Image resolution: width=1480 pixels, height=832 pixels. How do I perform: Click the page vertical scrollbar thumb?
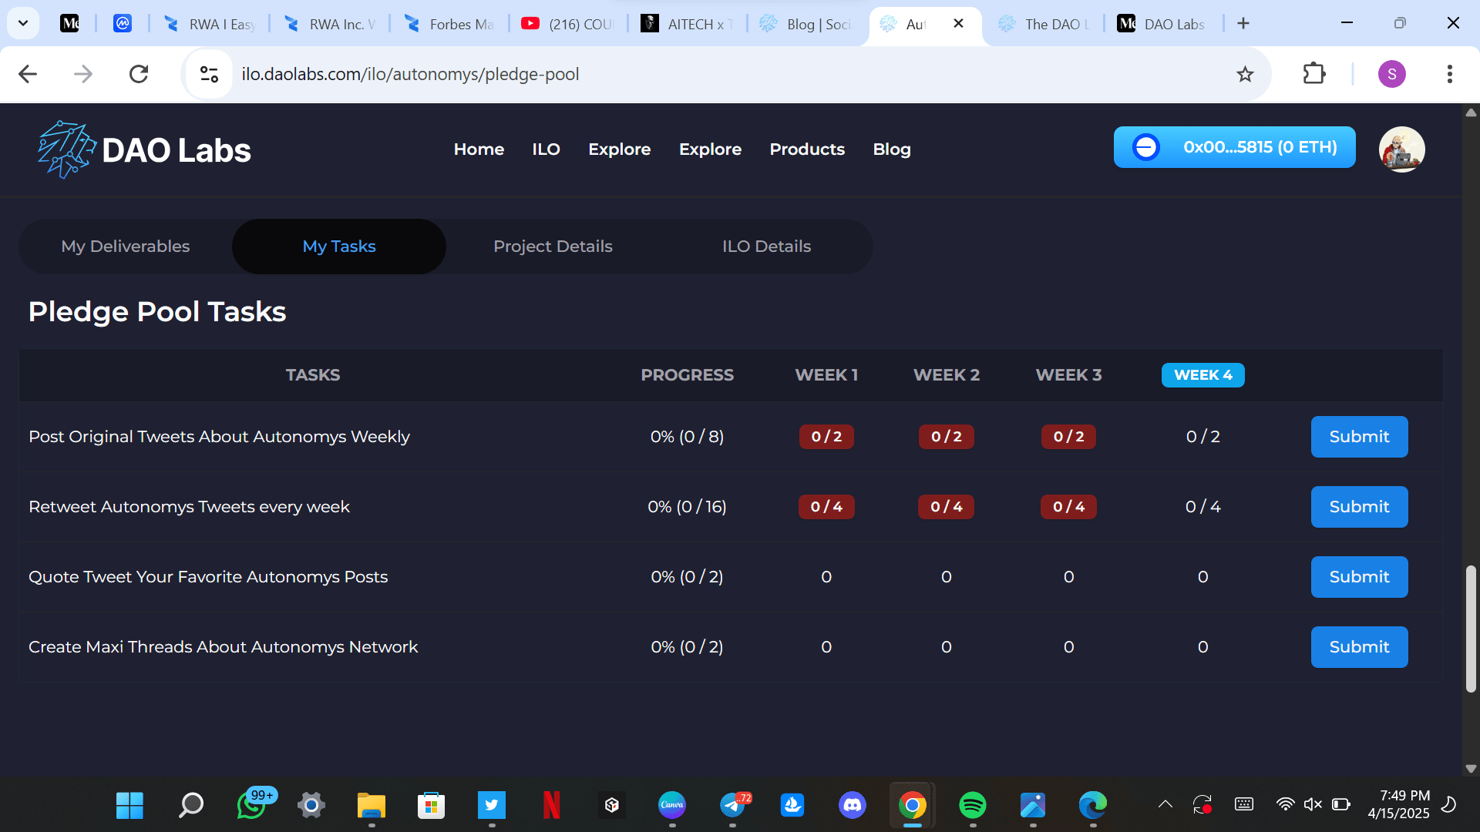tap(1471, 628)
